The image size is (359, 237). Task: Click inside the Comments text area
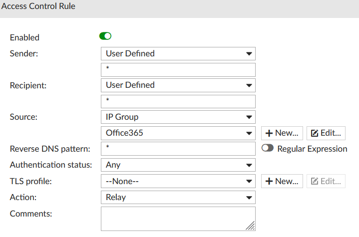coord(175,219)
